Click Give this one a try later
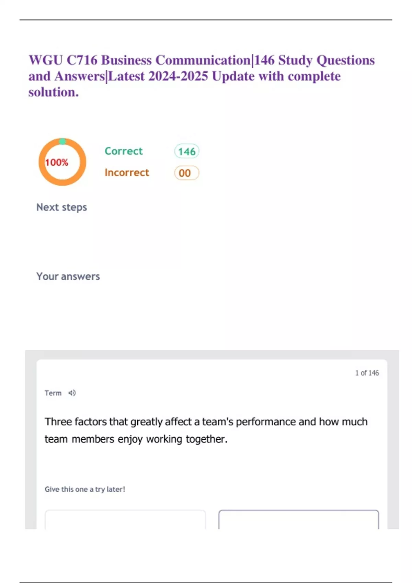This screenshot has width=412, height=583. (x=85, y=489)
